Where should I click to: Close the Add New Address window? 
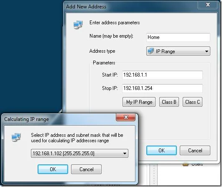208,5
